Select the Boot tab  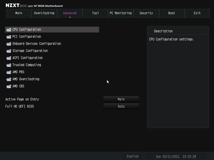[x=172, y=13]
